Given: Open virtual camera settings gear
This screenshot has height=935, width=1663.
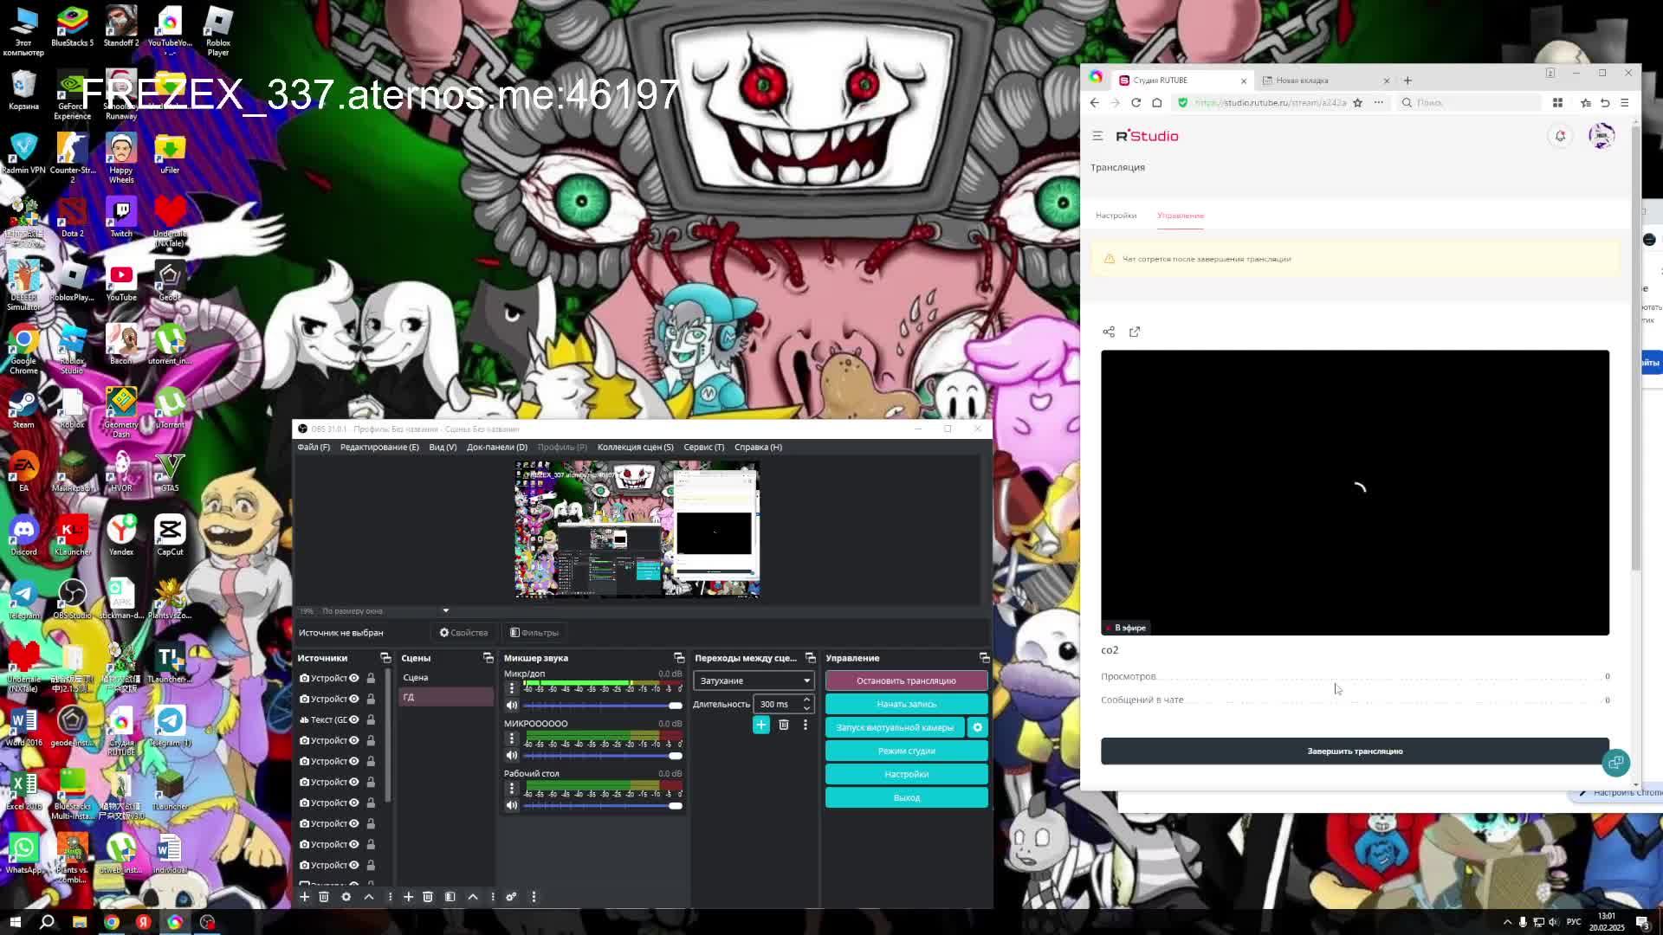Looking at the screenshot, I should click(977, 727).
